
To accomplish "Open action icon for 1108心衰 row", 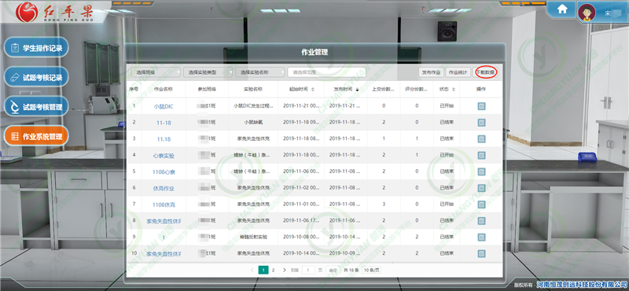I will point(481,171).
